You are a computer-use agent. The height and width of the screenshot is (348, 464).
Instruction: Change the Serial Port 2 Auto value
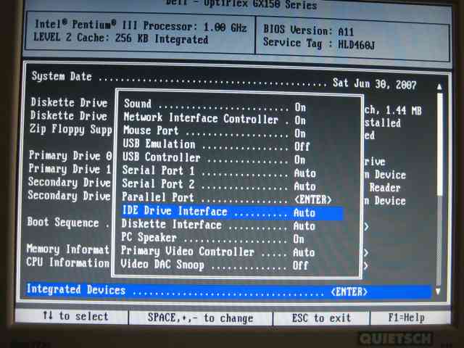coord(304,186)
